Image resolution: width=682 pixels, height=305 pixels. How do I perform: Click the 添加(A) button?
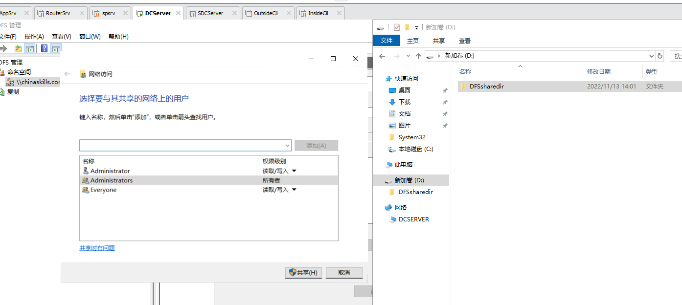click(316, 146)
